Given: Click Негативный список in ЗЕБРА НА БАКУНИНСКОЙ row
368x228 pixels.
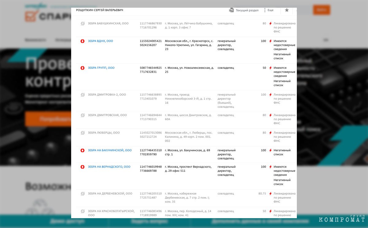Looking at the screenshot, I should coord(282,152).
